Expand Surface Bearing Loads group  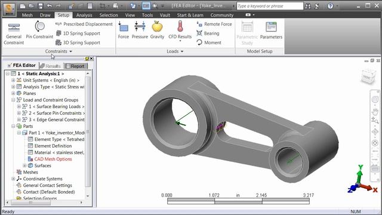coord(19,106)
